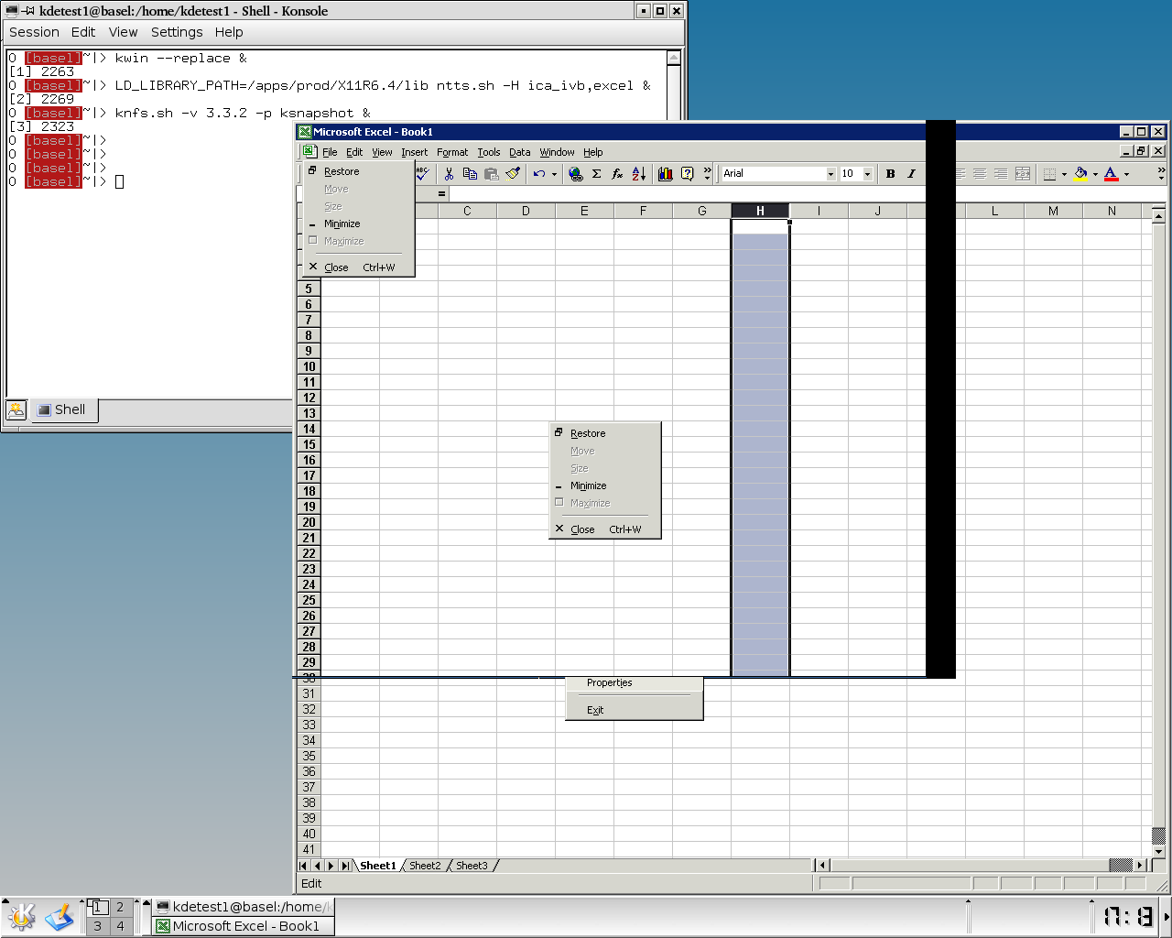Click the Excel horizontal scrollbar right arrow

[1140, 866]
